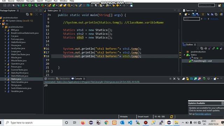Toggle Word Wrap toolbar icon
This screenshot has height=126, width=224.
88,6
